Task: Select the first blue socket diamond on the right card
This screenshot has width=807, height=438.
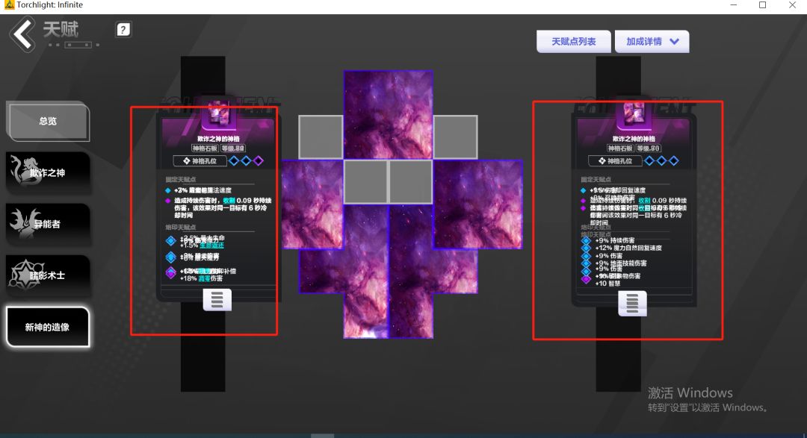Action: click(x=649, y=161)
